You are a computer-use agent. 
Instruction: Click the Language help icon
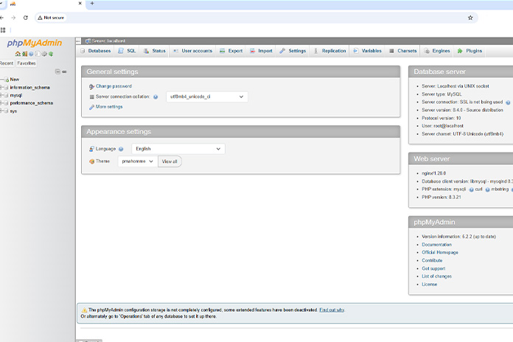[121, 149]
